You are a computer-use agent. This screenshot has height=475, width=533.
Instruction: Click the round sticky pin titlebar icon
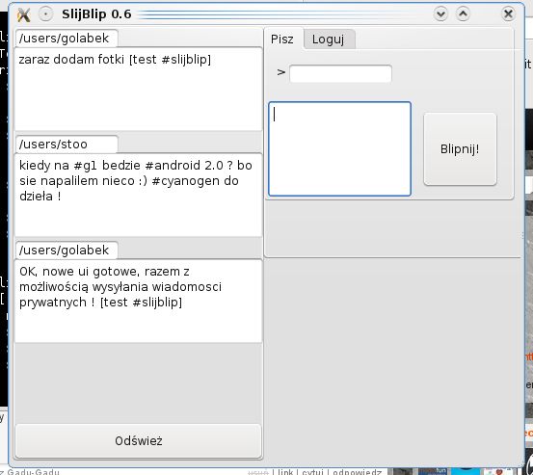pyautogui.click(x=45, y=14)
